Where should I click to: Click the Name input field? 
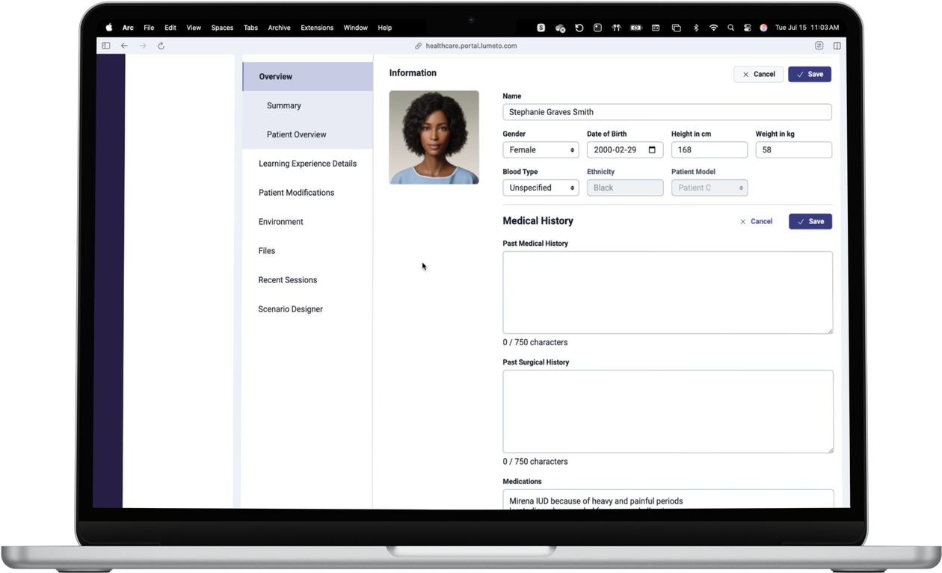(667, 112)
